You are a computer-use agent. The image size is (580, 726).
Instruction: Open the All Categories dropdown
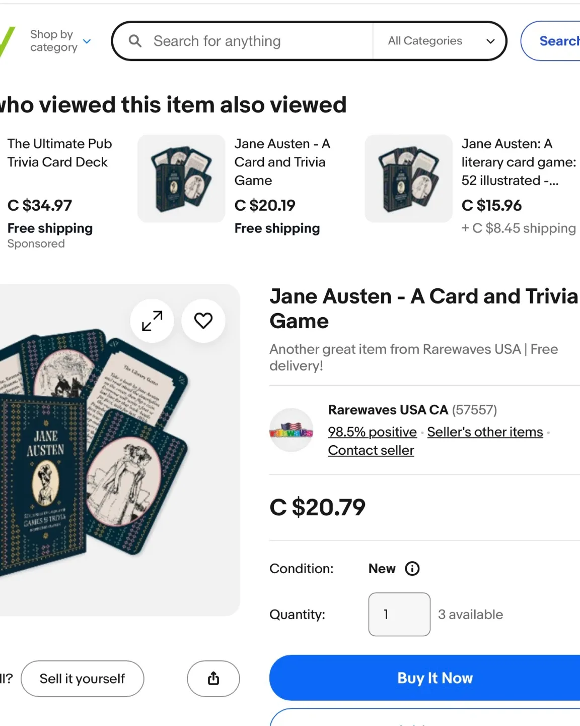pos(439,41)
